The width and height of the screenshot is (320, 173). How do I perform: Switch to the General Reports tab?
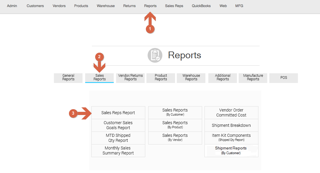click(68, 78)
